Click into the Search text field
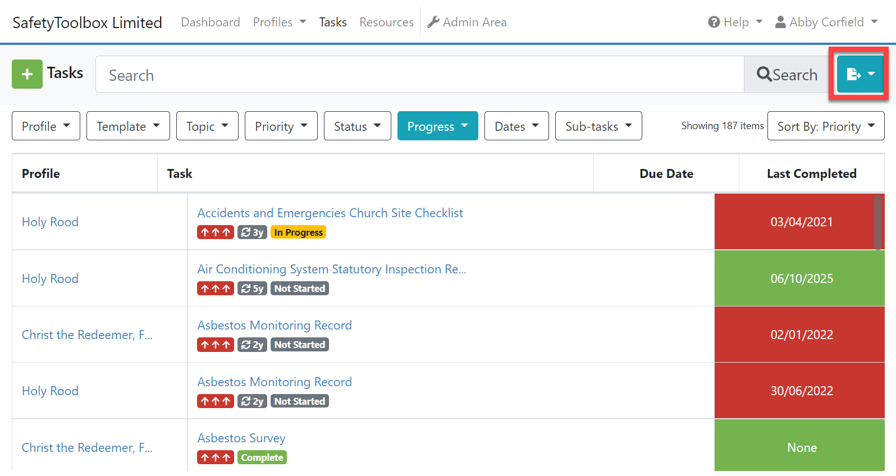This screenshot has width=896, height=476. tap(419, 75)
